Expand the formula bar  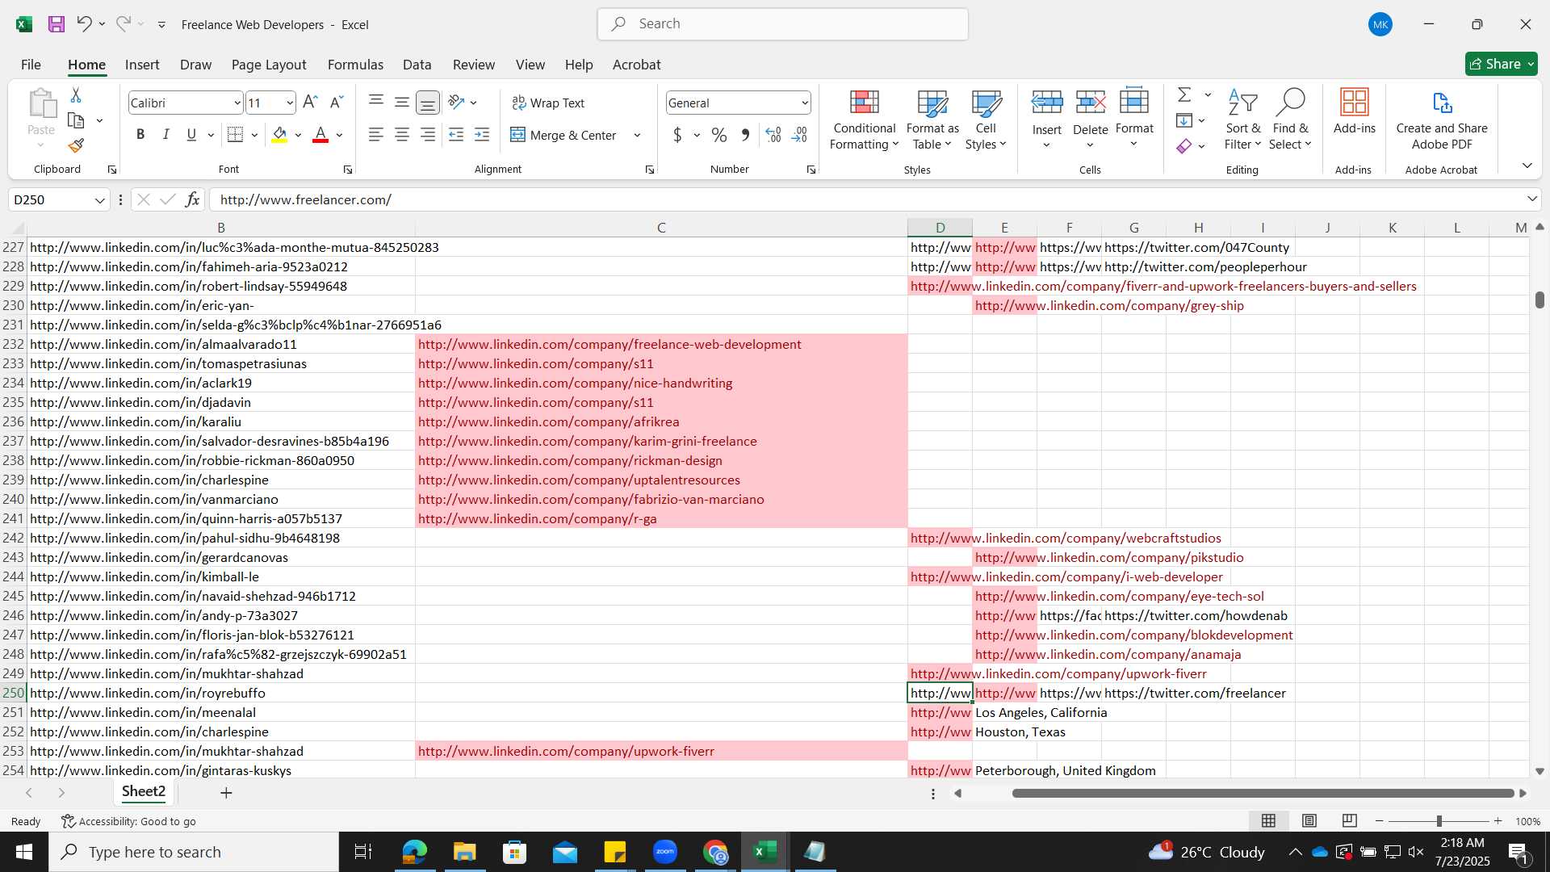click(x=1531, y=199)
